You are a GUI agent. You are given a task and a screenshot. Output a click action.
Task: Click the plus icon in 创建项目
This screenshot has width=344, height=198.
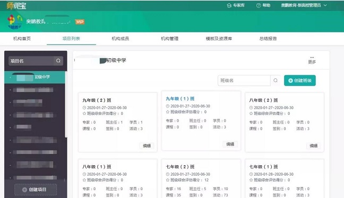click(24, 190)
